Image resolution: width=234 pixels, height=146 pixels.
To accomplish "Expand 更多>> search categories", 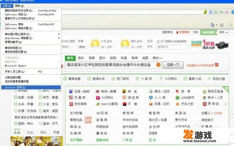I will click(x=157, y=58).
